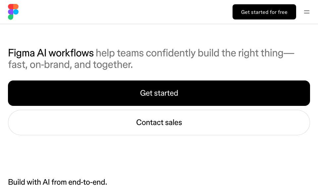
Task: Click the large black "Get started" button
Action: 159,93
